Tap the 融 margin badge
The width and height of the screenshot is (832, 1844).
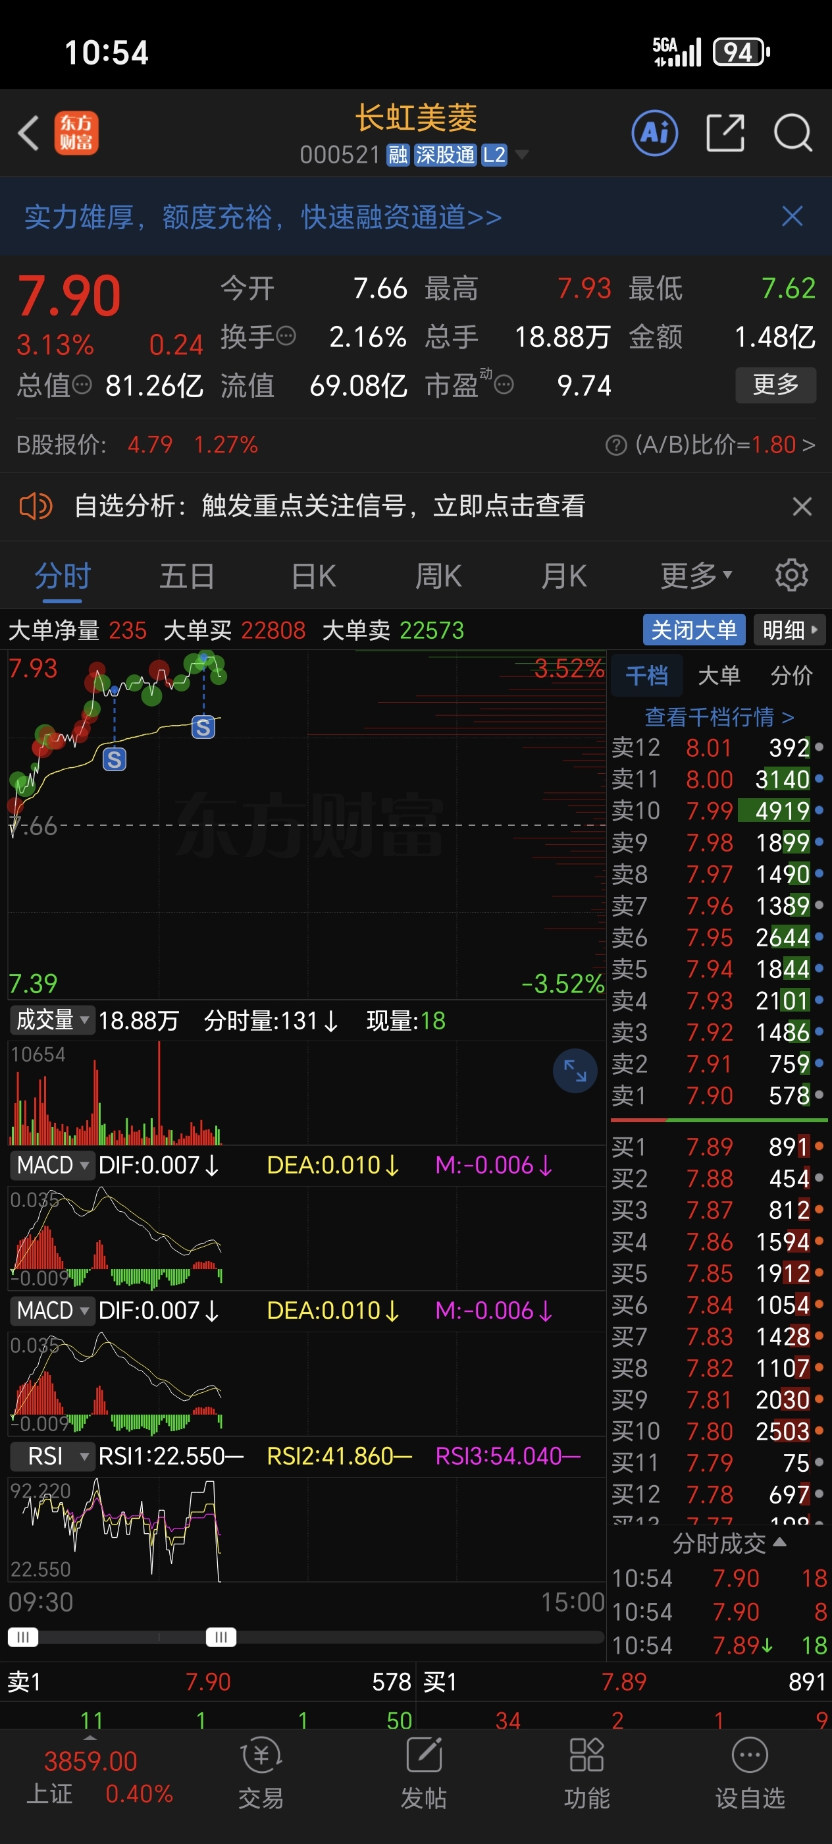click(398, 155)
